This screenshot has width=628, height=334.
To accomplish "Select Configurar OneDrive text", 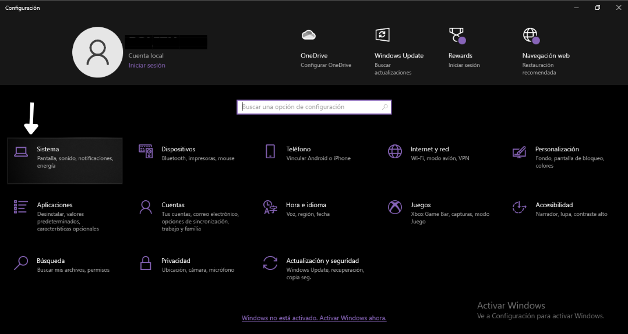I will pyautogui.click(x=326, y=65).
